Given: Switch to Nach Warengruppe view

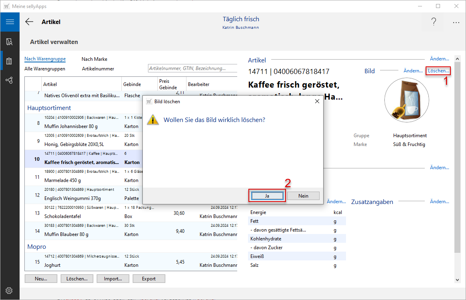Looking at the screenshot, I should [45, 59].
